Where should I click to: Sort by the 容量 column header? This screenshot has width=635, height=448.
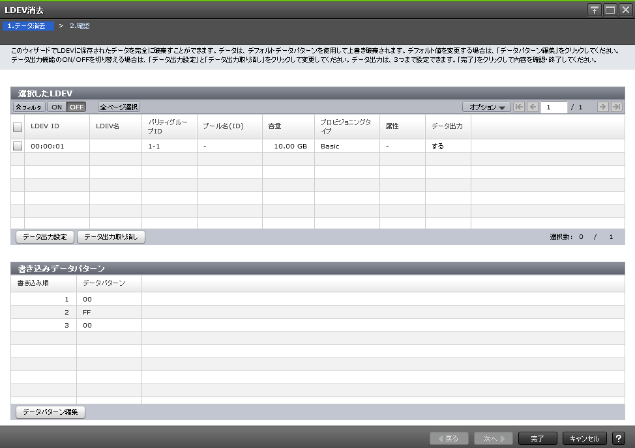tap(274, 126)
